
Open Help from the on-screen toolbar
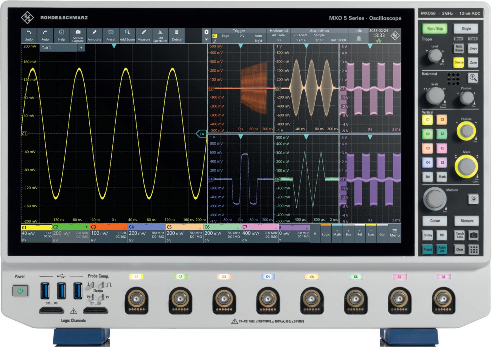click(x=61, y=36)
